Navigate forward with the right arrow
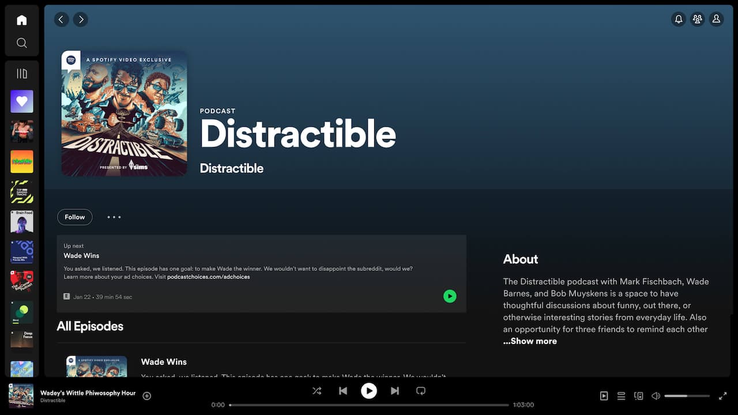The width and height of the screenshot is (738, 415). [81, 20]
